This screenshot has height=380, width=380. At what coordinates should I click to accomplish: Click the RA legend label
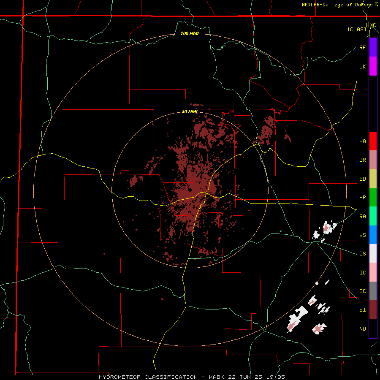coord(362,217)
